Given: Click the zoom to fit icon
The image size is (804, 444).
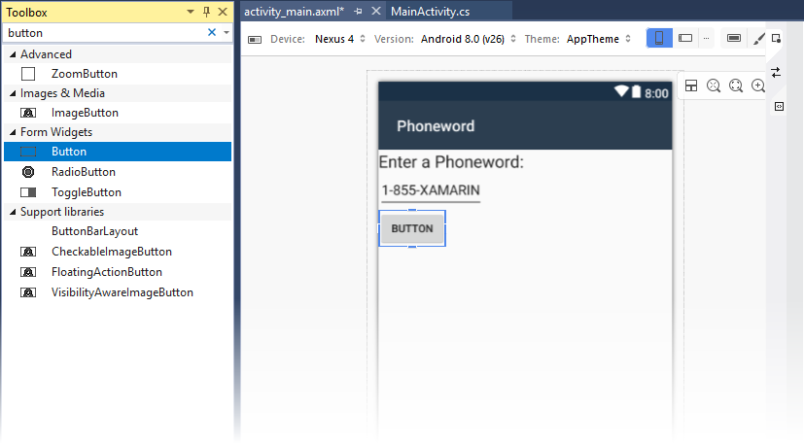Looking at the screenshot, I should pyautogui.click(x=736, y=85).
